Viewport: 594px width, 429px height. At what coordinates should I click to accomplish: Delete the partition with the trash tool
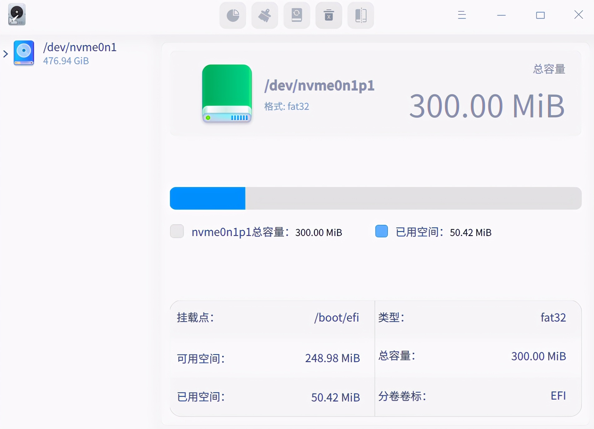point(329,15)
